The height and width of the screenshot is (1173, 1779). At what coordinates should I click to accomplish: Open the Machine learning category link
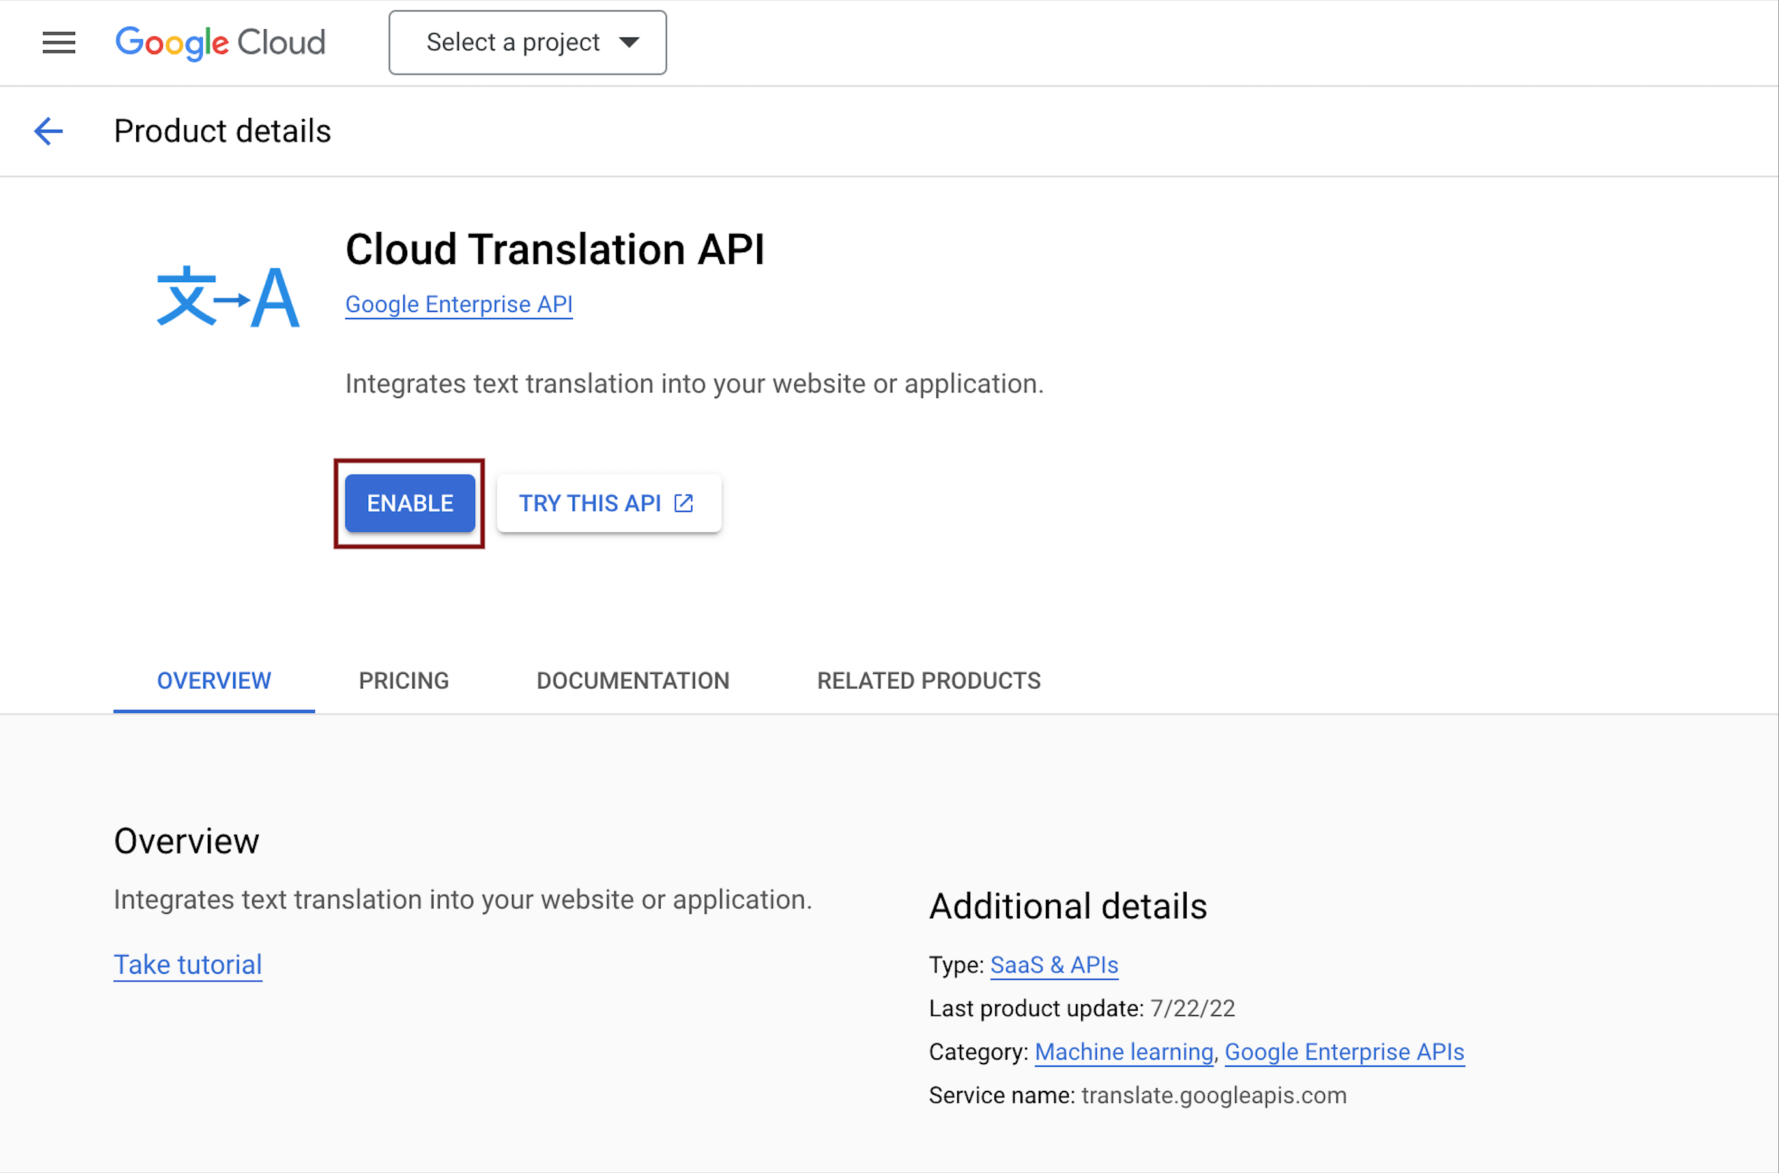pos(1123,1052)
